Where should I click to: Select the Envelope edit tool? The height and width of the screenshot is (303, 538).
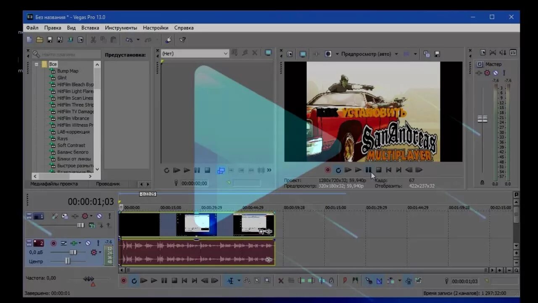click(247, 281)
